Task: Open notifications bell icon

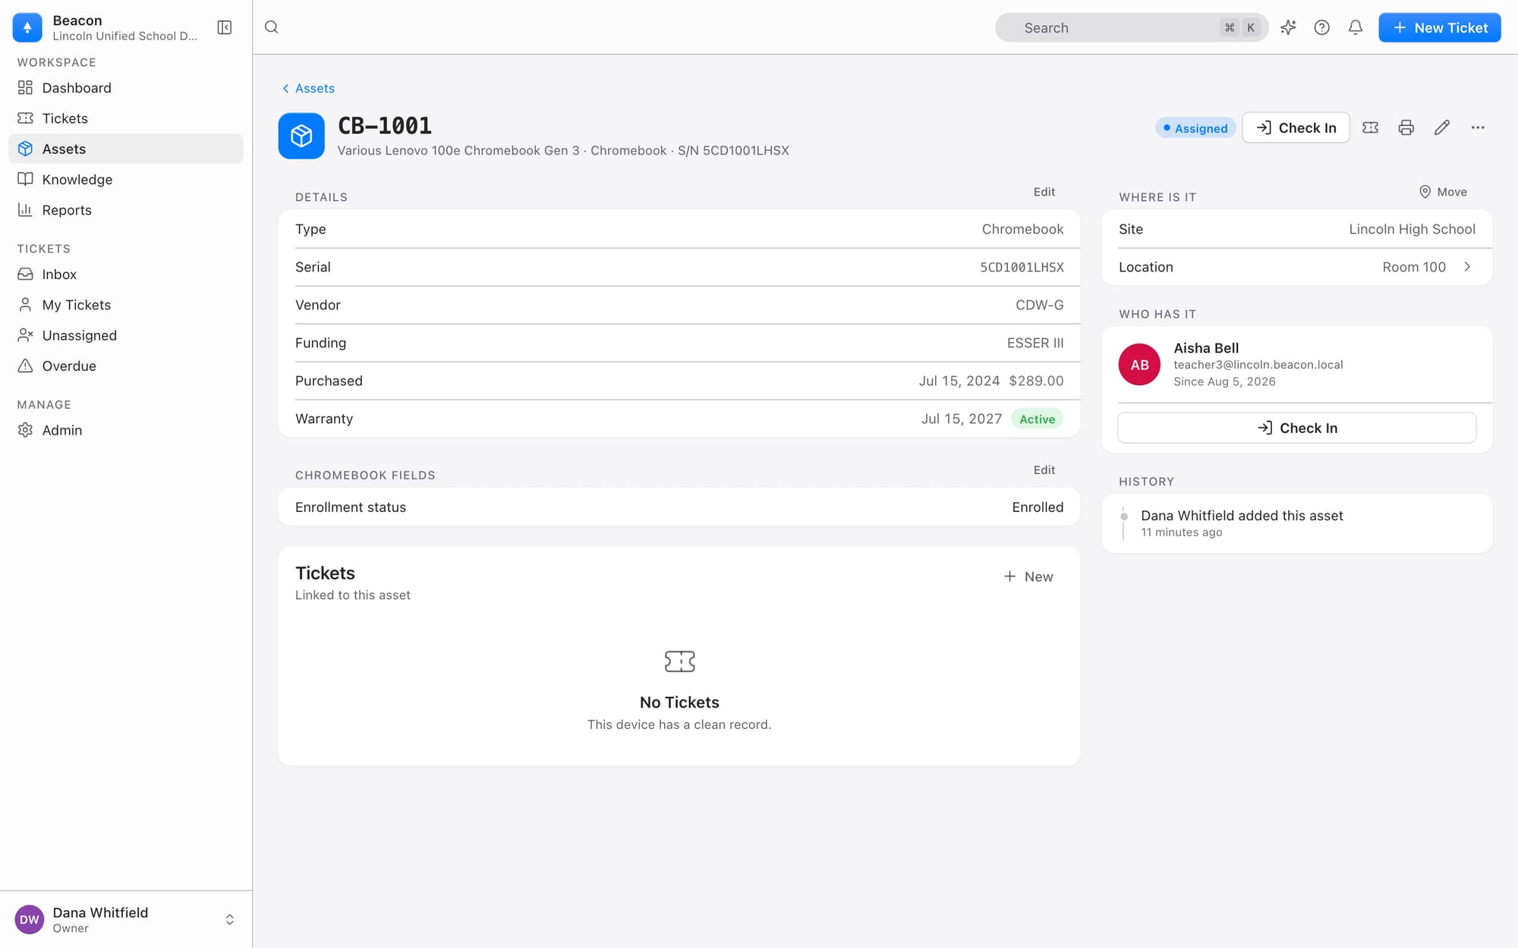Action: pos(1355,27)
